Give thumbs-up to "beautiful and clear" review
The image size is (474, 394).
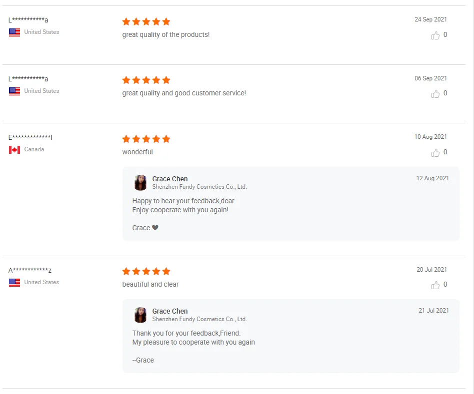click(x=435, y=285)
